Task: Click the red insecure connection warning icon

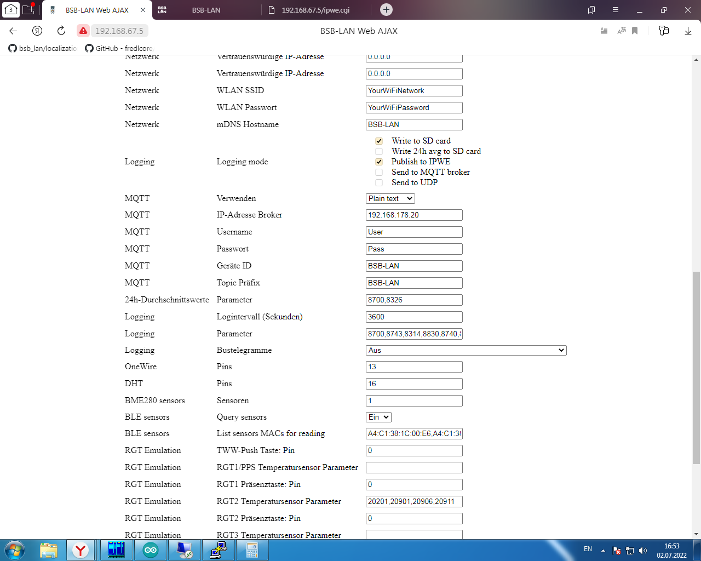Action: click(x=83, y=31)
